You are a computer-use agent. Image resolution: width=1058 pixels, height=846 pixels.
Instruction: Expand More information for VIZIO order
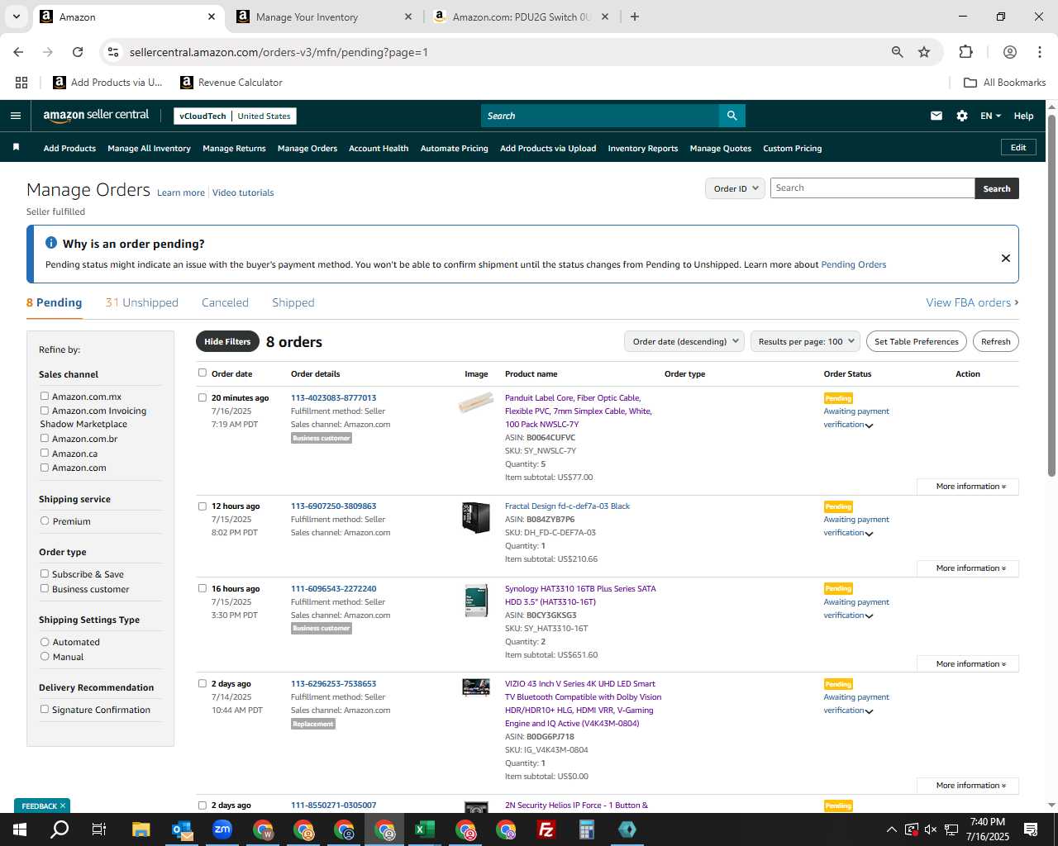(x=968, y=786)
